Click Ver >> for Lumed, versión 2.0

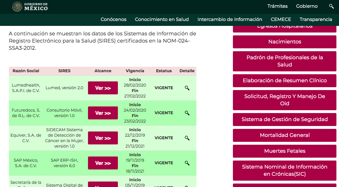pyautogui.click(x=103, y=88)
